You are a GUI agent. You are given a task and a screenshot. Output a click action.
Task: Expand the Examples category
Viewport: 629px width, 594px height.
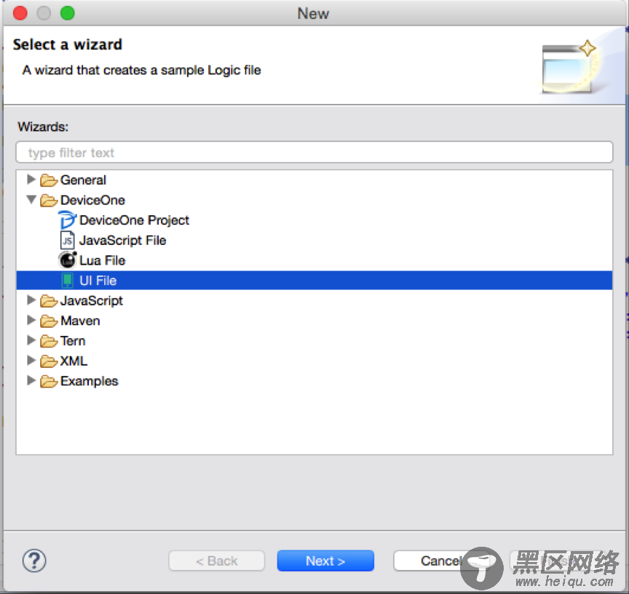31,380
